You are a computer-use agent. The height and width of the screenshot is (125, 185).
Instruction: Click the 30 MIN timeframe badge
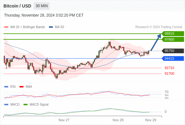(x=42, y=6)
